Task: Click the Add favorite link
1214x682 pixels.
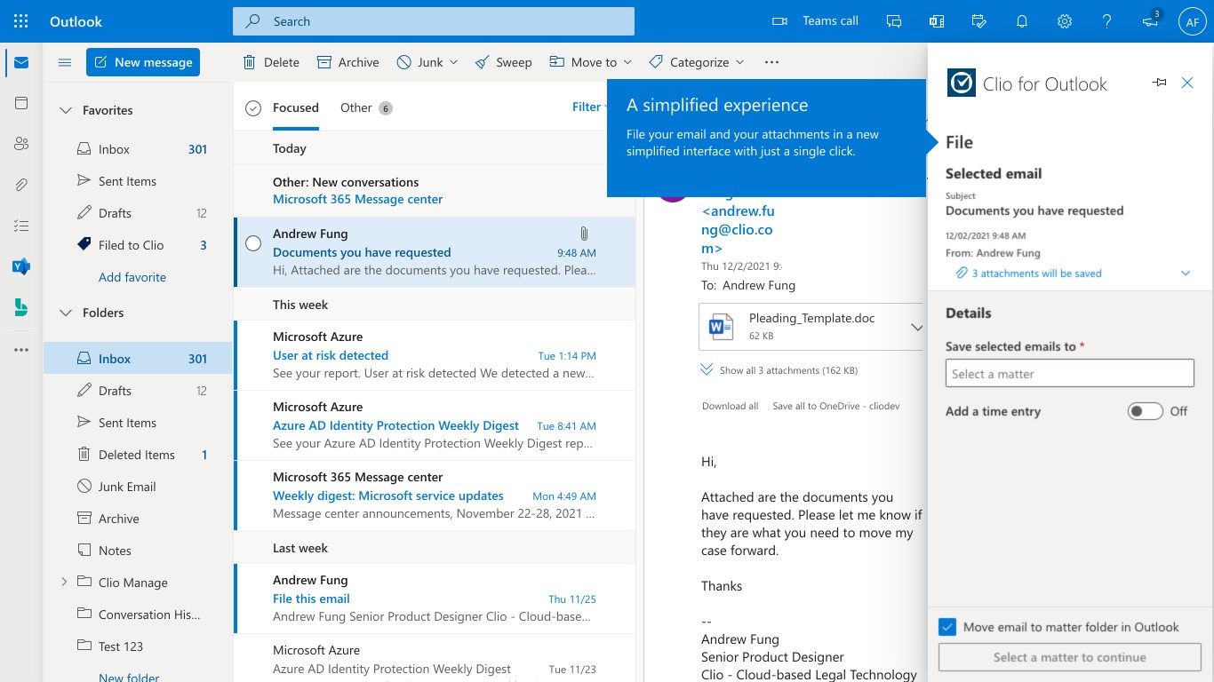Action: click(x=132, y=277)
